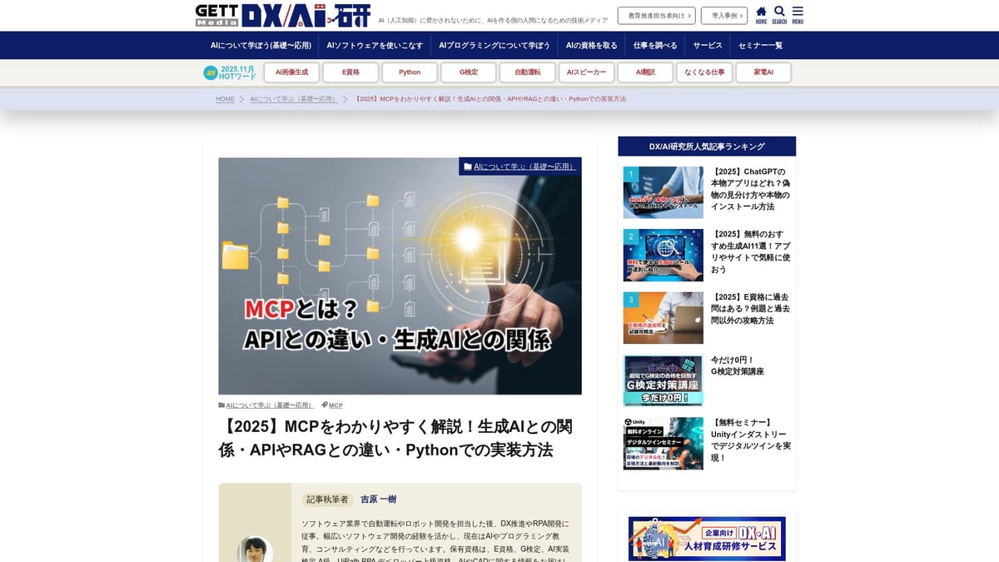Click the ranking #1 ChatGPT article thumbnail
999x562 pixels.
[663, 192]
